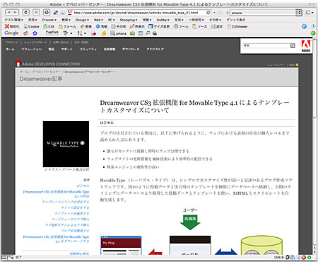Stop loading with the X button
This screenshot has width=318, height=262.
(x=36, y=12)
